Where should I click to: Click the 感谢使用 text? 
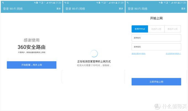click(x=32, y=40)
